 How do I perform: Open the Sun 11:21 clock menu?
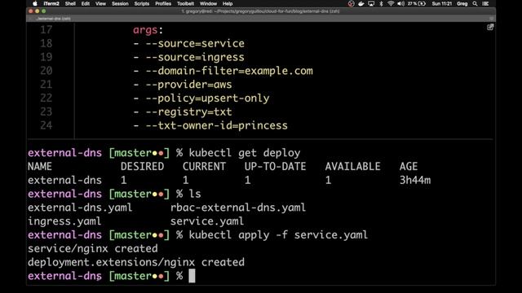pyautogui.click(x=442, y=3)
